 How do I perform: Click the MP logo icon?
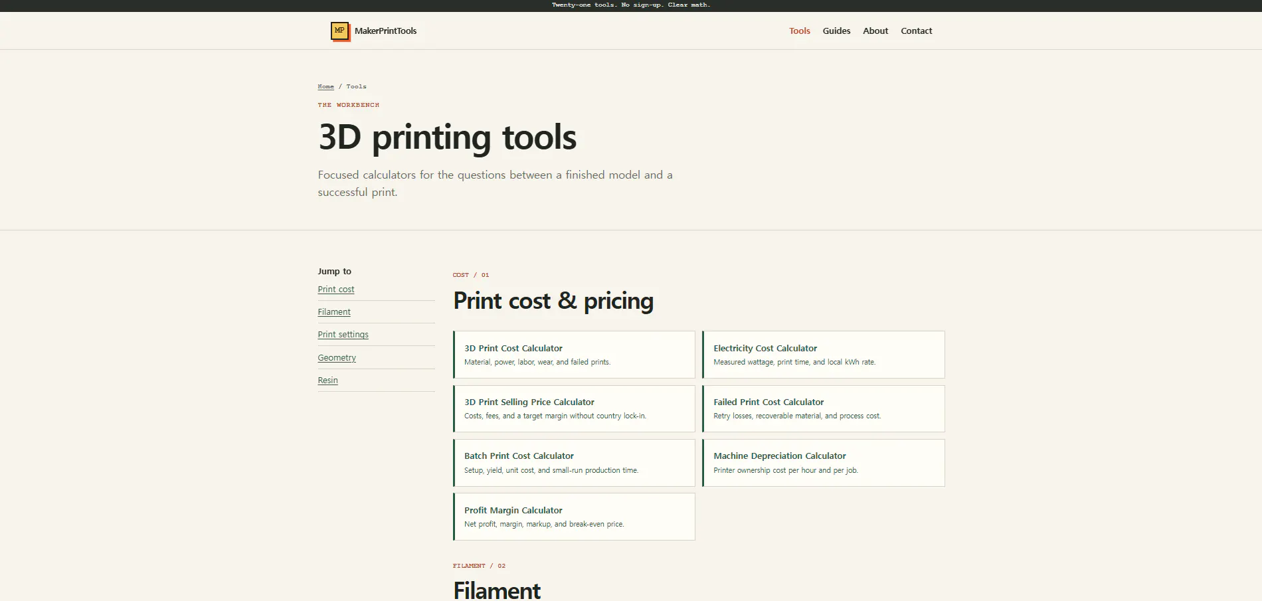click(x=340, y=31)
